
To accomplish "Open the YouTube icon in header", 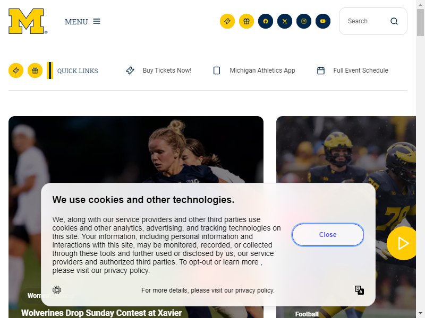I will (323, 21).
